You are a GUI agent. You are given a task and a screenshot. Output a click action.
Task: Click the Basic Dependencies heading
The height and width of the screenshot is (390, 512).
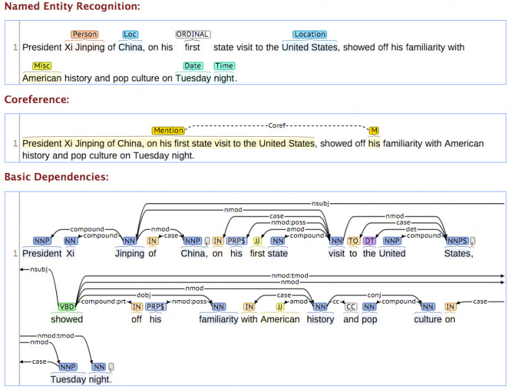(57, 176)
